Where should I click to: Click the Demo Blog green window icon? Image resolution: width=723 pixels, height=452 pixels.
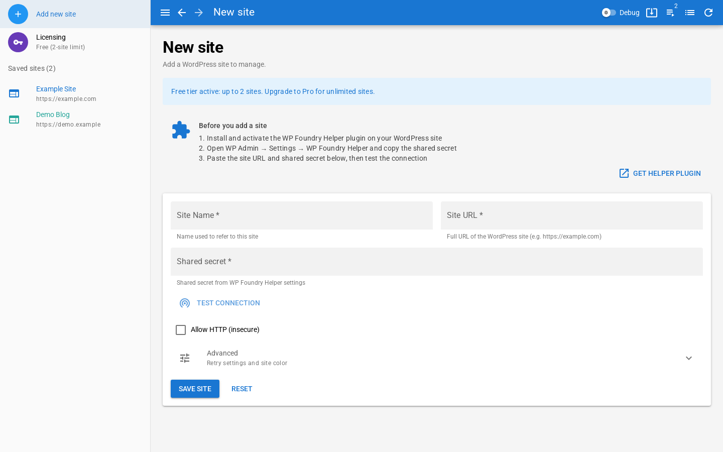click(14, 120)
